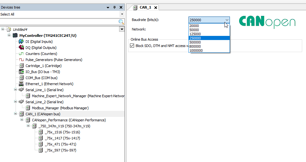Click the Serial_Line_1 connector icon
This screenshot has width=306, height=162.
[21, 90]
